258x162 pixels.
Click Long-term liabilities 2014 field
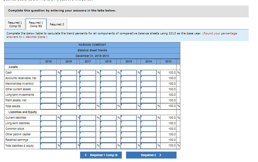pyautogui.click(x=149, y=123)
